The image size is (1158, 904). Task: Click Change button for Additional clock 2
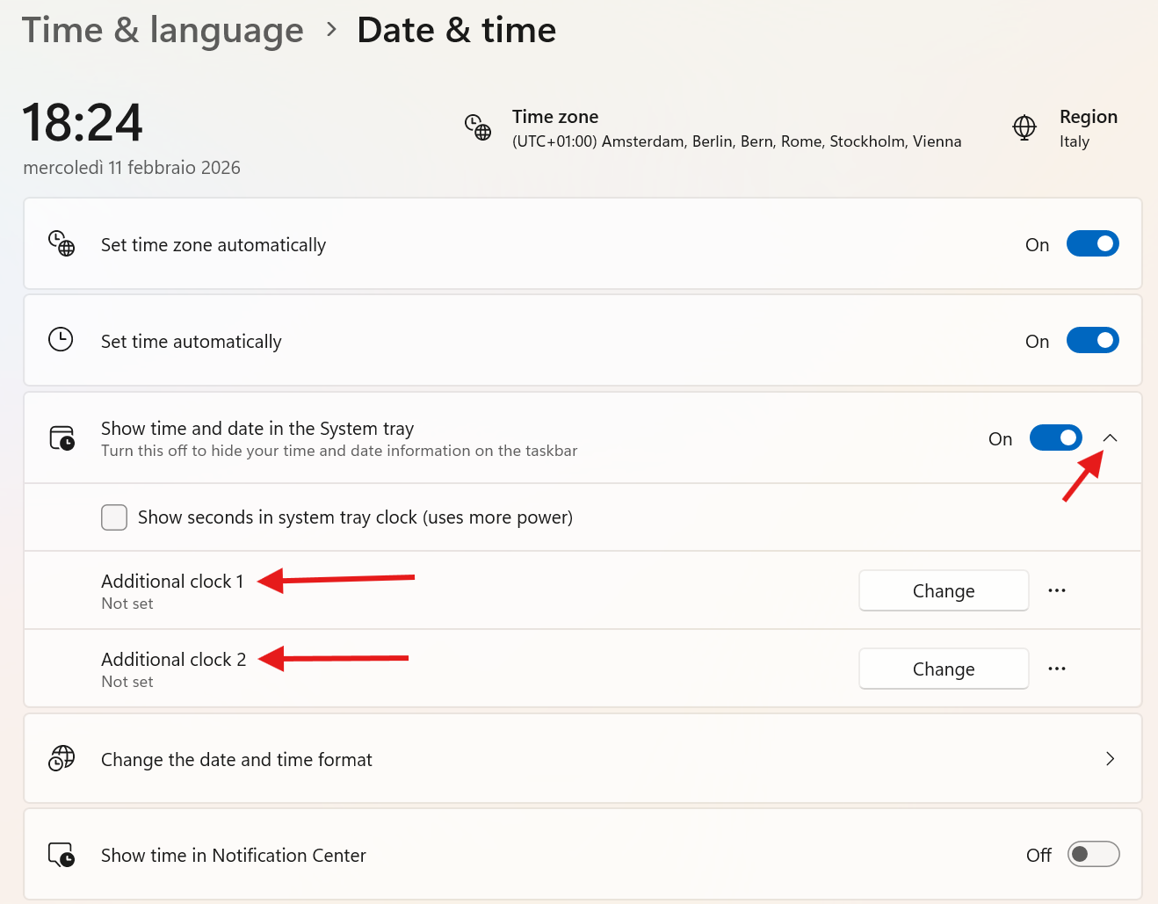click(x=944, y=669)
